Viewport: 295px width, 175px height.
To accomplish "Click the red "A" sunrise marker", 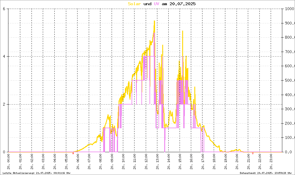I will coord(73,153).
